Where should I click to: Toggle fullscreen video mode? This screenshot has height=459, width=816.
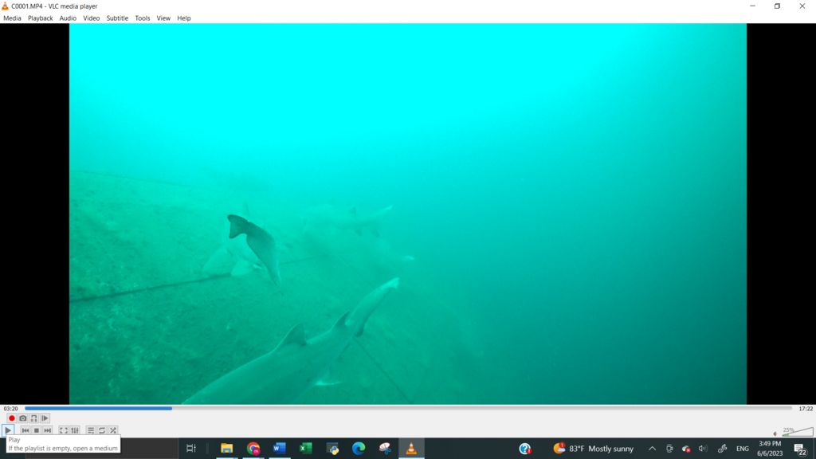point(64,430)
